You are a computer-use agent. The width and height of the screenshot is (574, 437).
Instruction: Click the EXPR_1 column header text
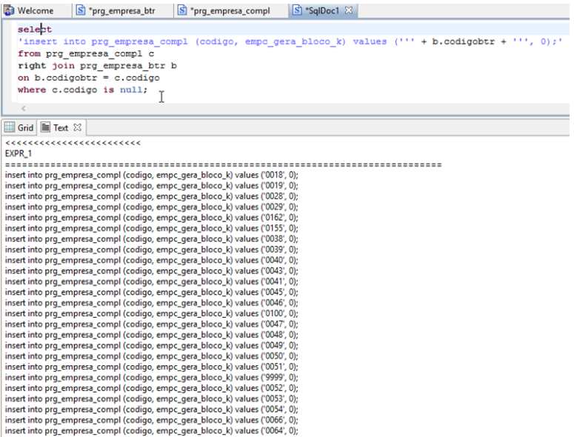coord(19,153)
